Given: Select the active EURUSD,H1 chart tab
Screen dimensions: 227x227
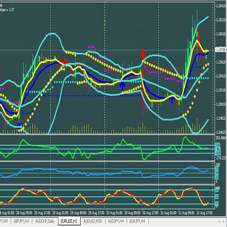Looking at the screenshot, I should [69, 221].
